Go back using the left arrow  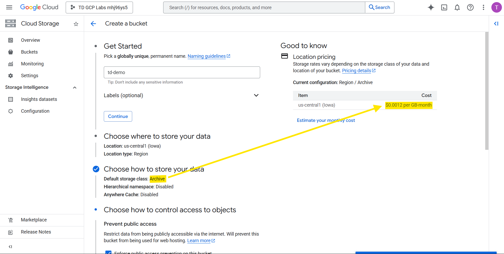(x=93, y=24)
